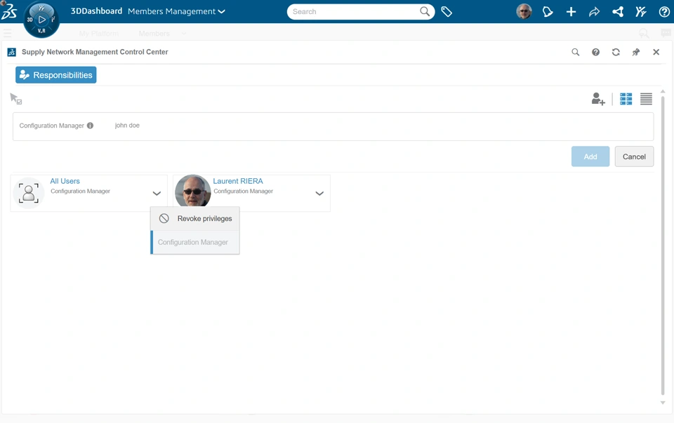Click the Dassault Systèmes logo
674x423 pixels.
(9, 11)
